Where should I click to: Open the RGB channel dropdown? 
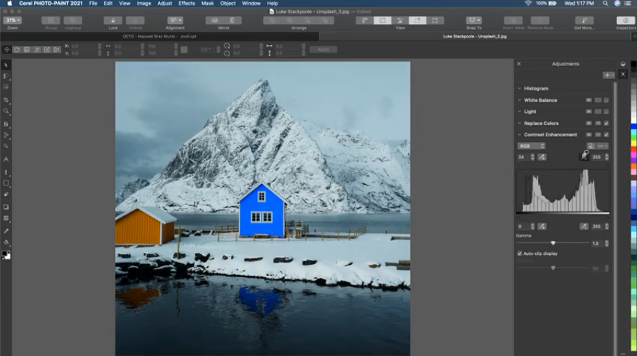click(531, 146)
